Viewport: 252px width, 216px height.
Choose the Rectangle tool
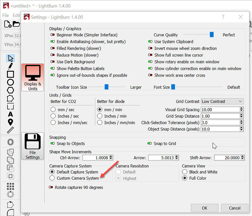click(x=10, y=74)
